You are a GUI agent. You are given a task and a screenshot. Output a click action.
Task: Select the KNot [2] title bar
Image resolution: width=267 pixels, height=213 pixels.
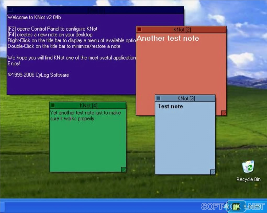pyautogui.click(x=181, y=30)
